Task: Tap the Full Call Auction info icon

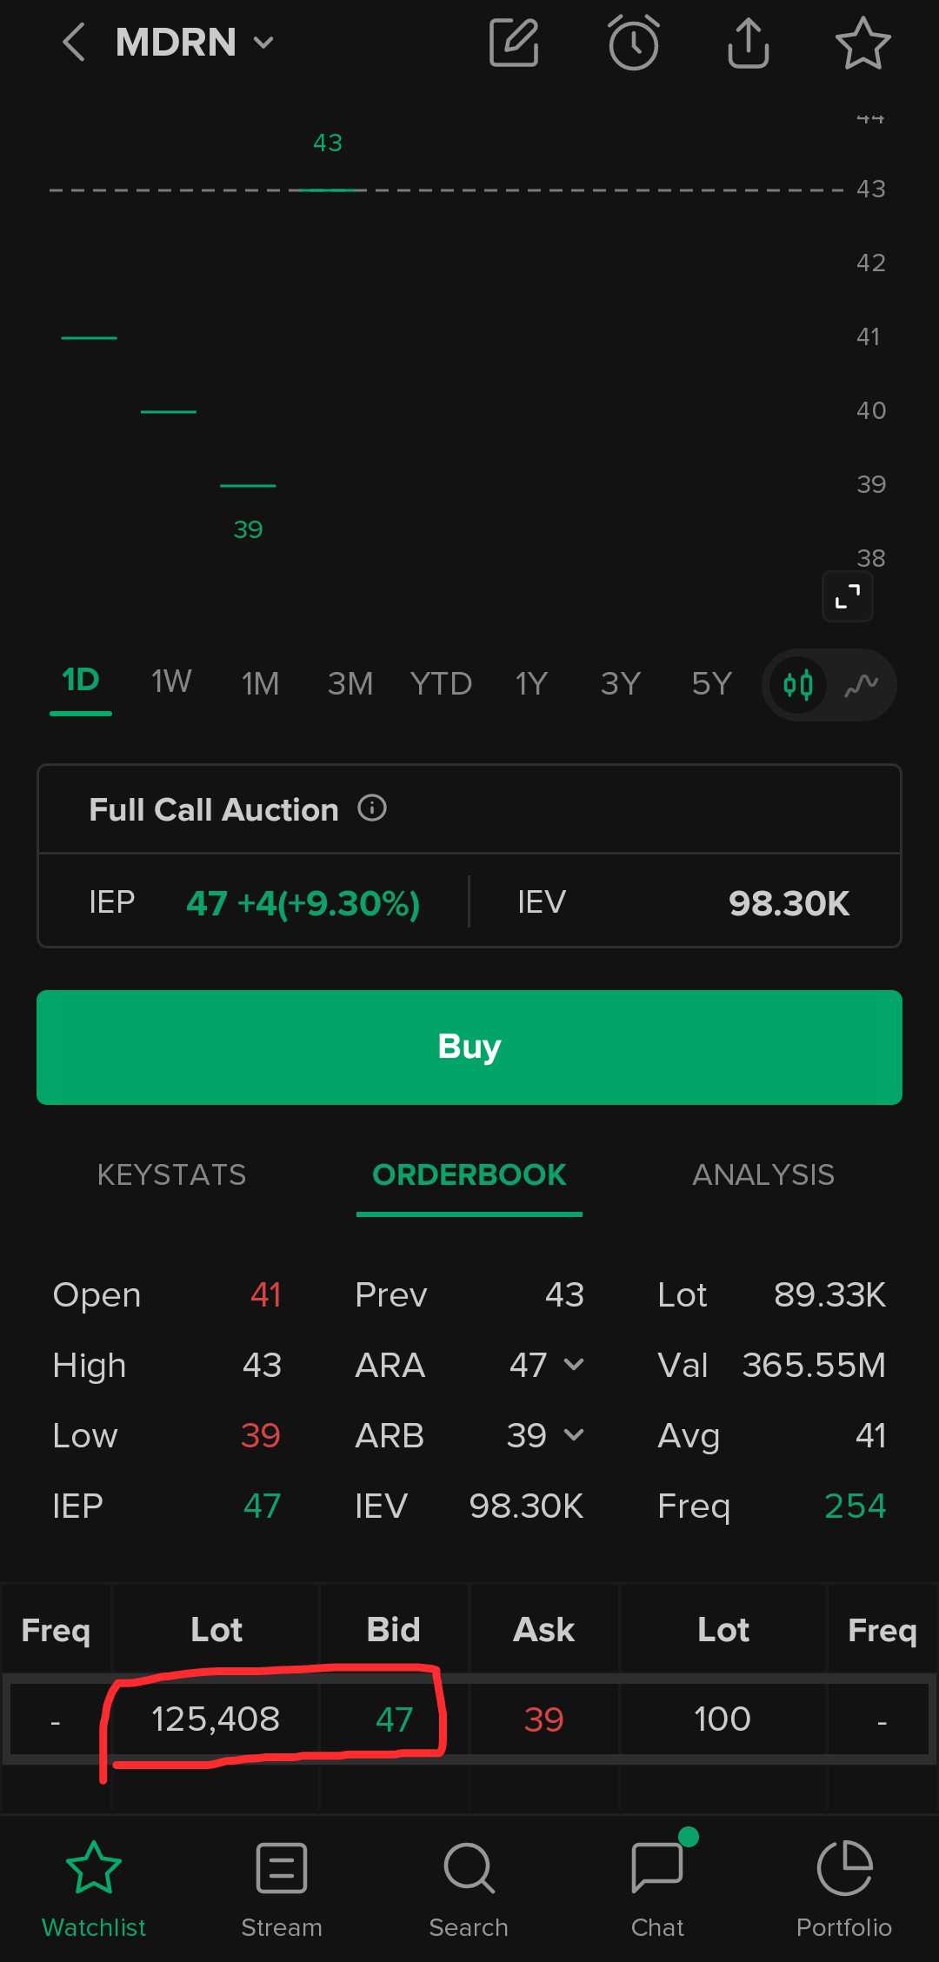Action: [372, 808]
